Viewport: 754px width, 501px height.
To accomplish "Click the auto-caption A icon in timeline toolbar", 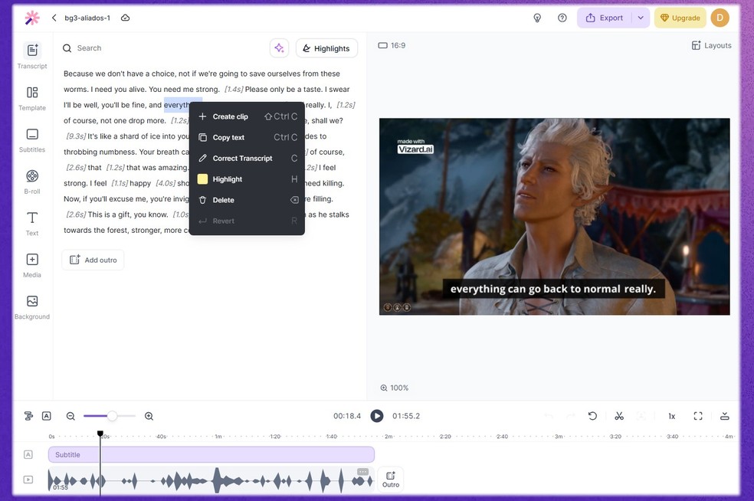I will (47, 416).
